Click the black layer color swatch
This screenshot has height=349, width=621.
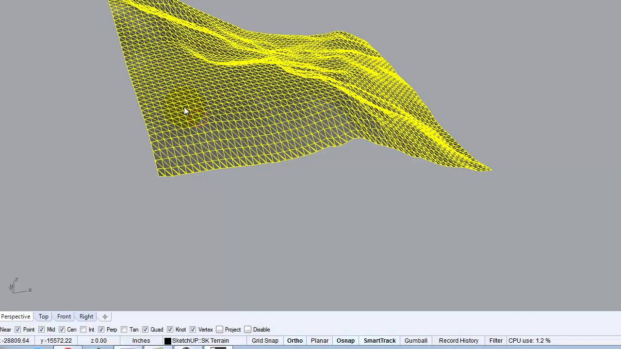tap(168, 341)
